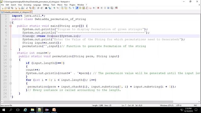Toggle show all characters icon
The width and height of the screenshot is (201, 113).
(73, 8)
